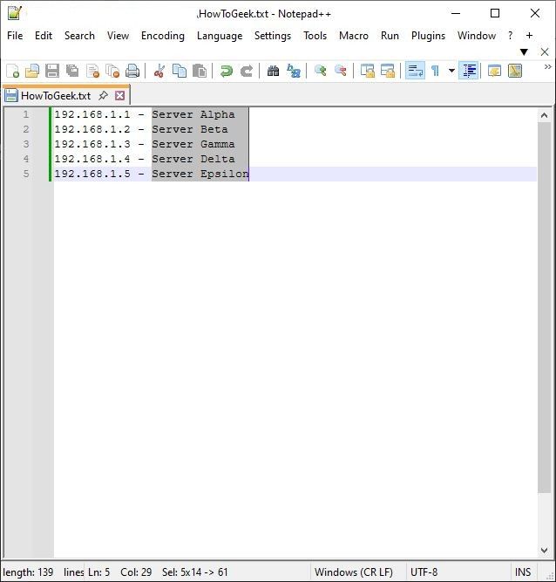Screen dimensions: 556x582
Task: Open the View menu
Action: (118, 36)
